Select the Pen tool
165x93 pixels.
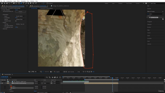[x=21, y=3]
